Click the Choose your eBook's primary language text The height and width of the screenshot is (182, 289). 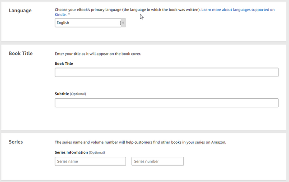pos(127,10)
